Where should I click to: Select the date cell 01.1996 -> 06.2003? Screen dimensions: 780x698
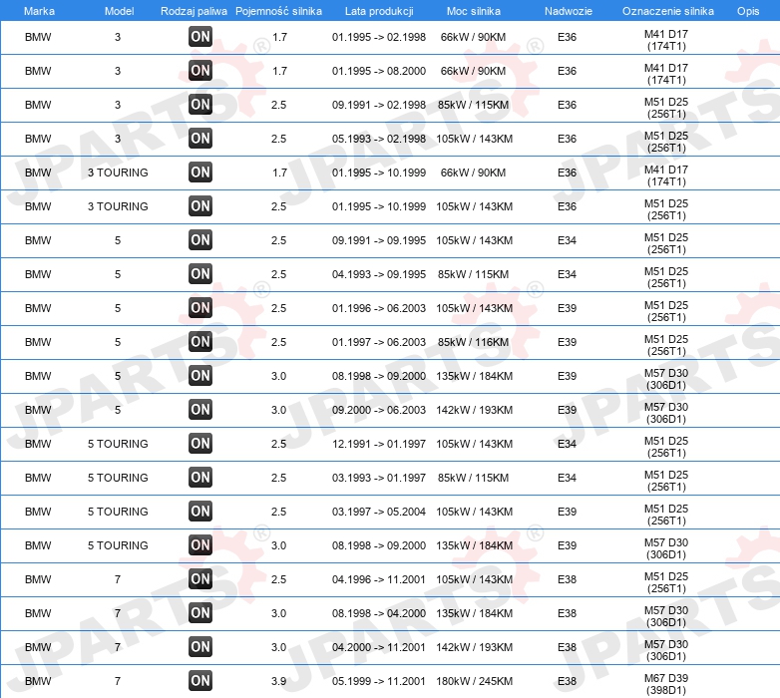point(379,308)
